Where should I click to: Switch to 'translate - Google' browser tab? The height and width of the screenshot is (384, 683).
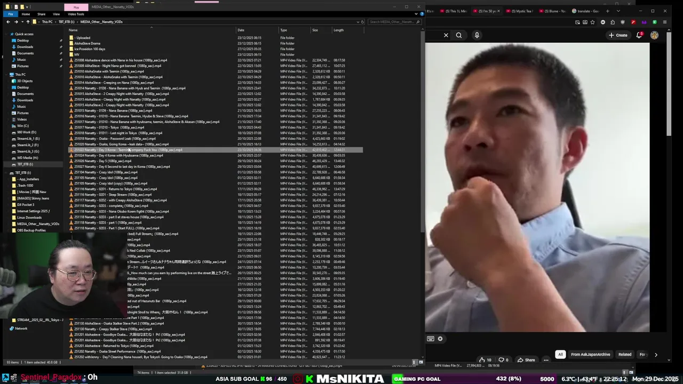(x=585, y=11)
